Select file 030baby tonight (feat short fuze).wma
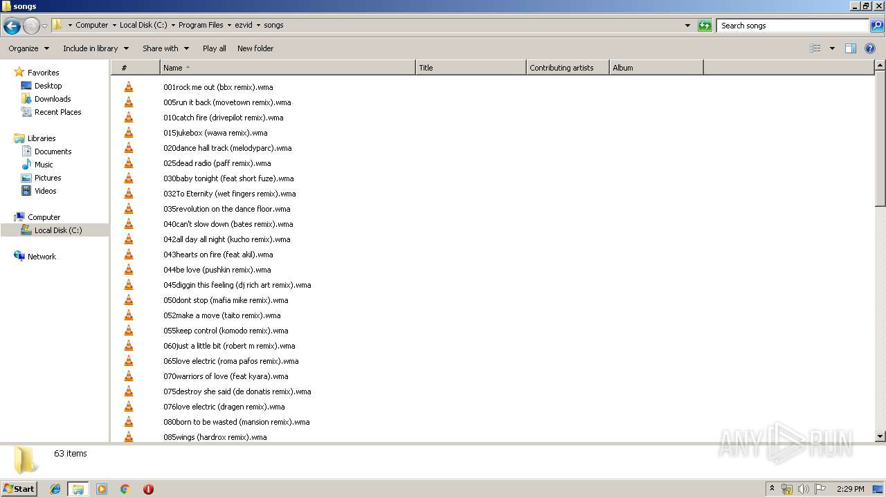 228,178
